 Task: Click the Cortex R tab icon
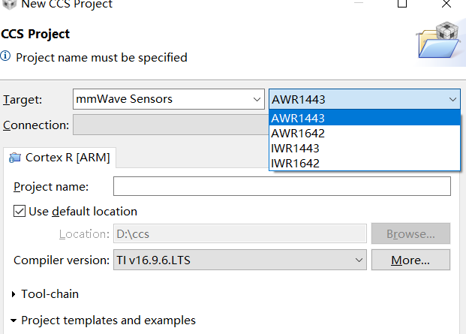point(15,158)
